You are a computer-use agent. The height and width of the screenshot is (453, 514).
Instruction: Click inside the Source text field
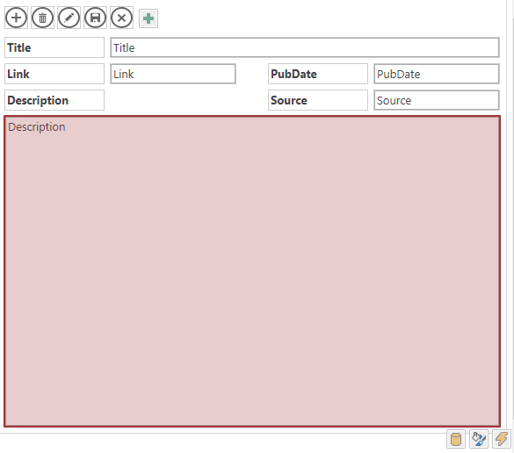pyautogui.click(x=437, y=100)
